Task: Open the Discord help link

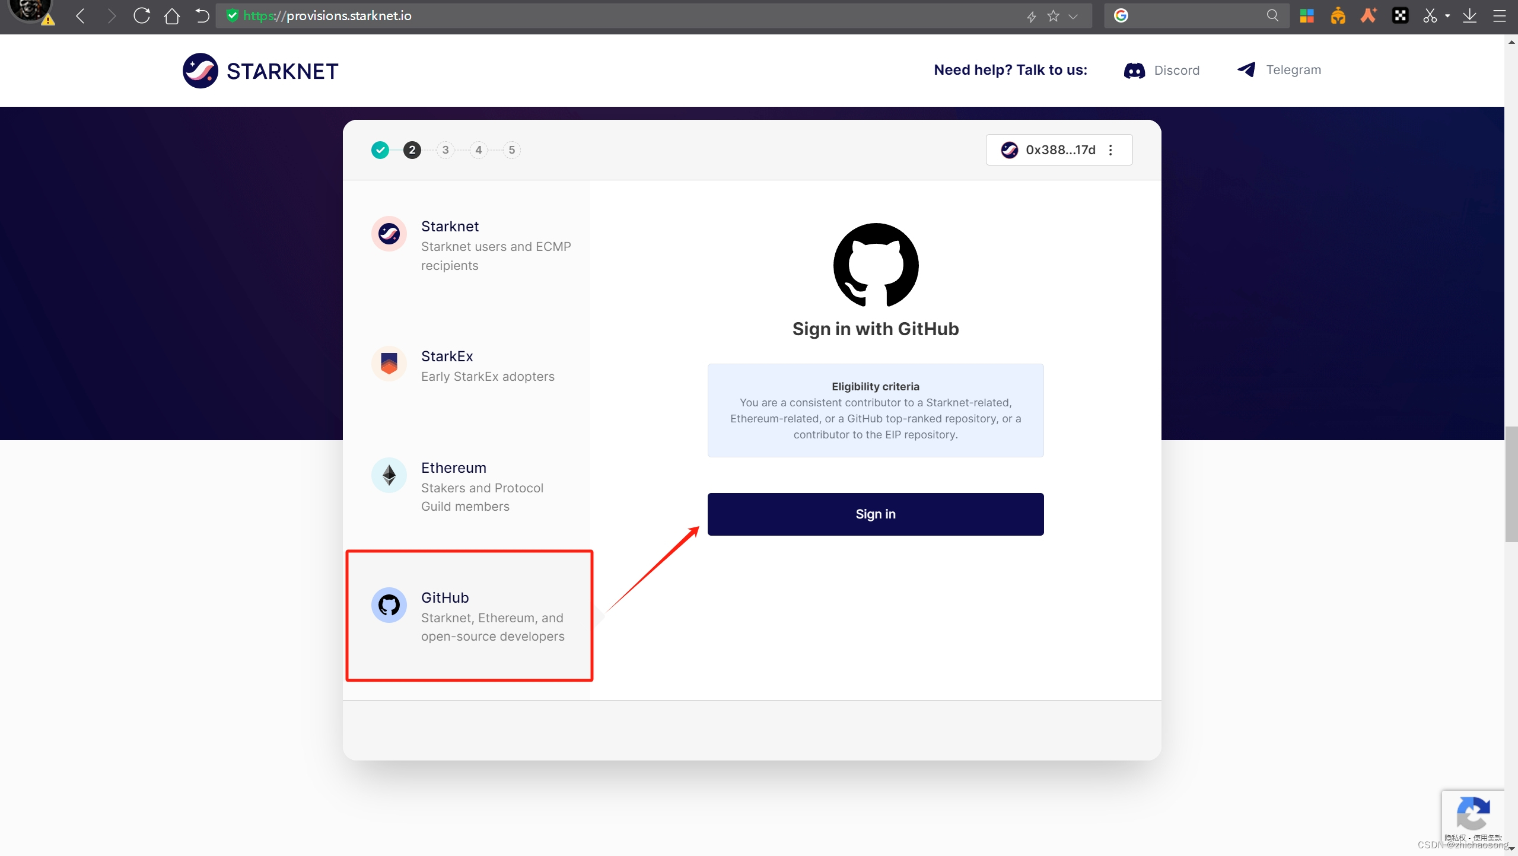Action: coord(1161,70)
